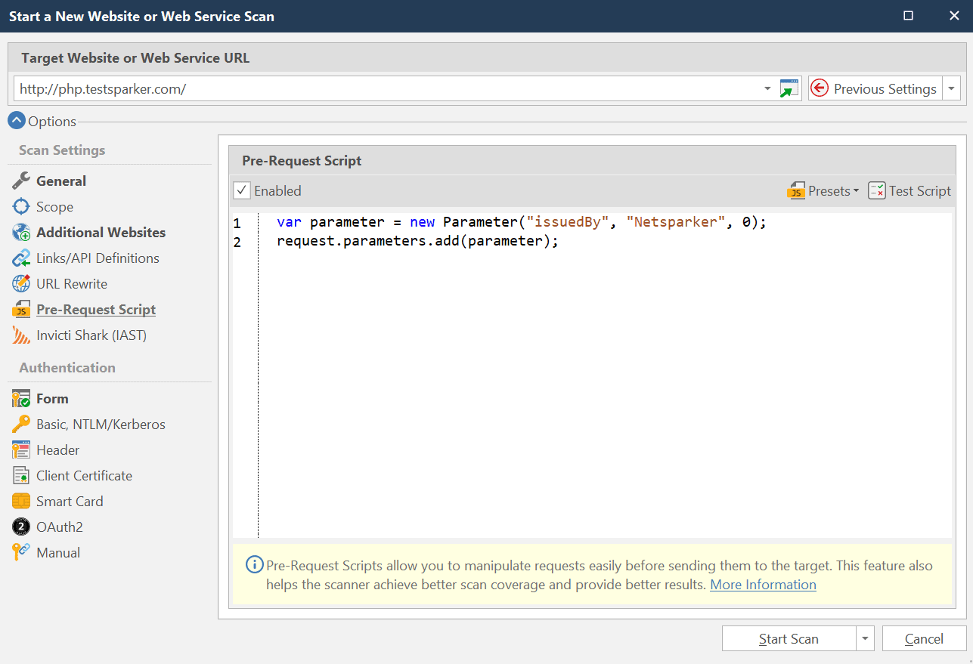Click the General wrench icon
Image resolution: width=973 pixels, height=664 pixels.
tap(21, 181)
